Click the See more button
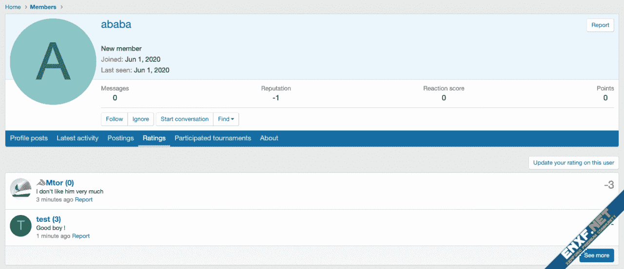The height and width of the screenshot is (269, 624). tap(596, 255)
